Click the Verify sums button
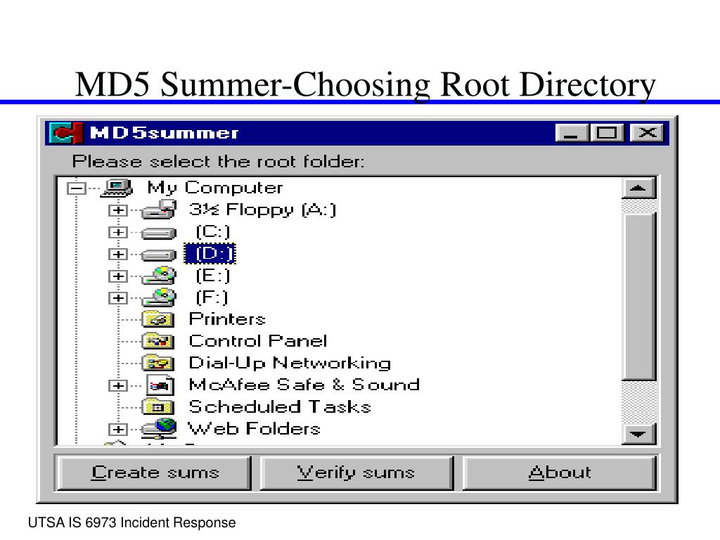Screen dimensions: 720x540 click(356, 472)
